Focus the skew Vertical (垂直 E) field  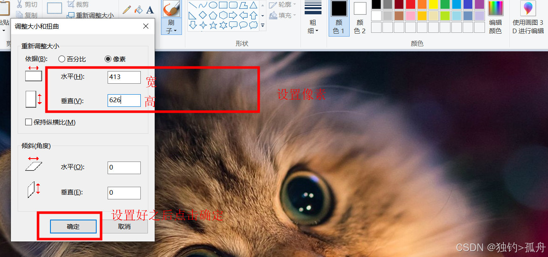[x=124, y=193]
